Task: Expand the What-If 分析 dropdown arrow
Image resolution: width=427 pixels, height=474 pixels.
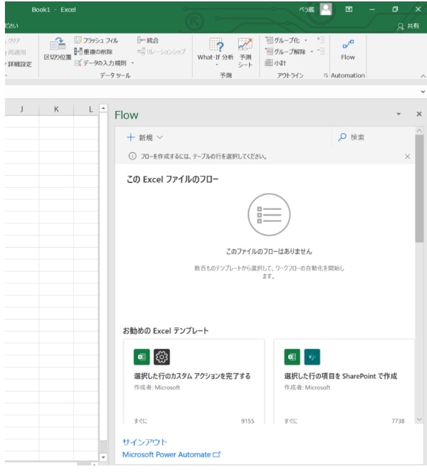Action: click(x=216, y=65)
